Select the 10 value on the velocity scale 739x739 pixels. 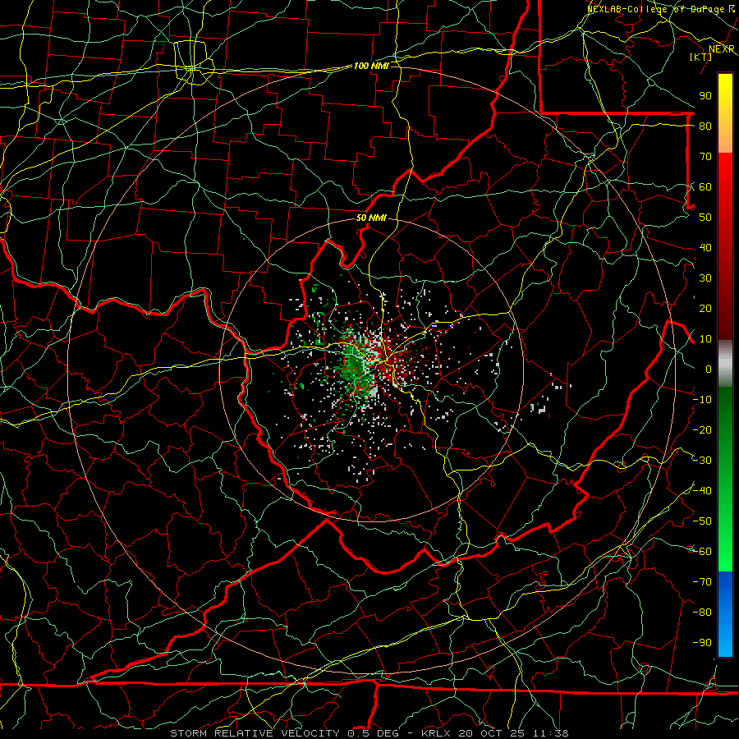(705, 339)
